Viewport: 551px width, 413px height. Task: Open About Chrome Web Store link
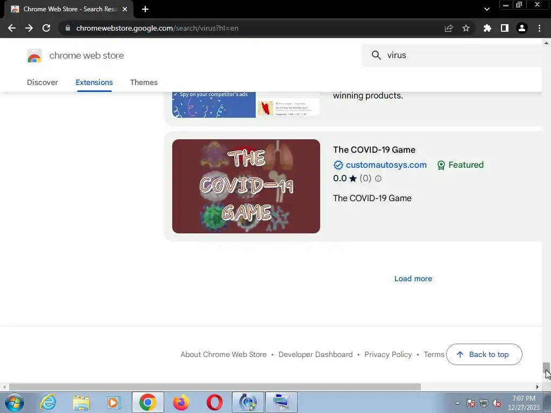click(223, 354)
